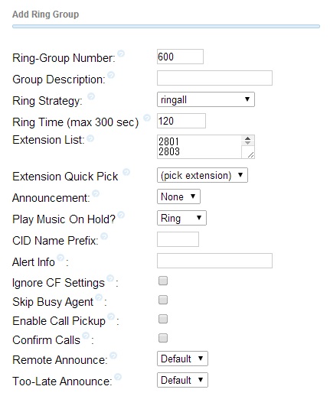The image size is (330, 396).
Task: Open the Remote Announce Default dropdown
Action: pyautogui.click(x=182, y=359)
